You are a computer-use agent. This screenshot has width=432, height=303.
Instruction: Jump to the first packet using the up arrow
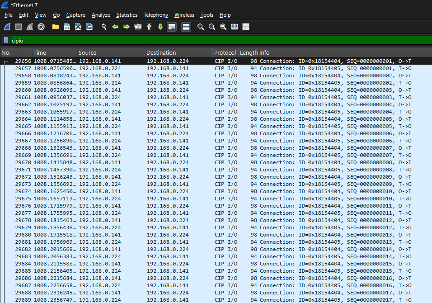point(149,27)
